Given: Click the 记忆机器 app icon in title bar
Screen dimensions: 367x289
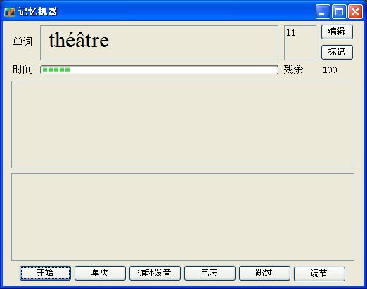Looking at the screenshot, I should pos(10,12).
